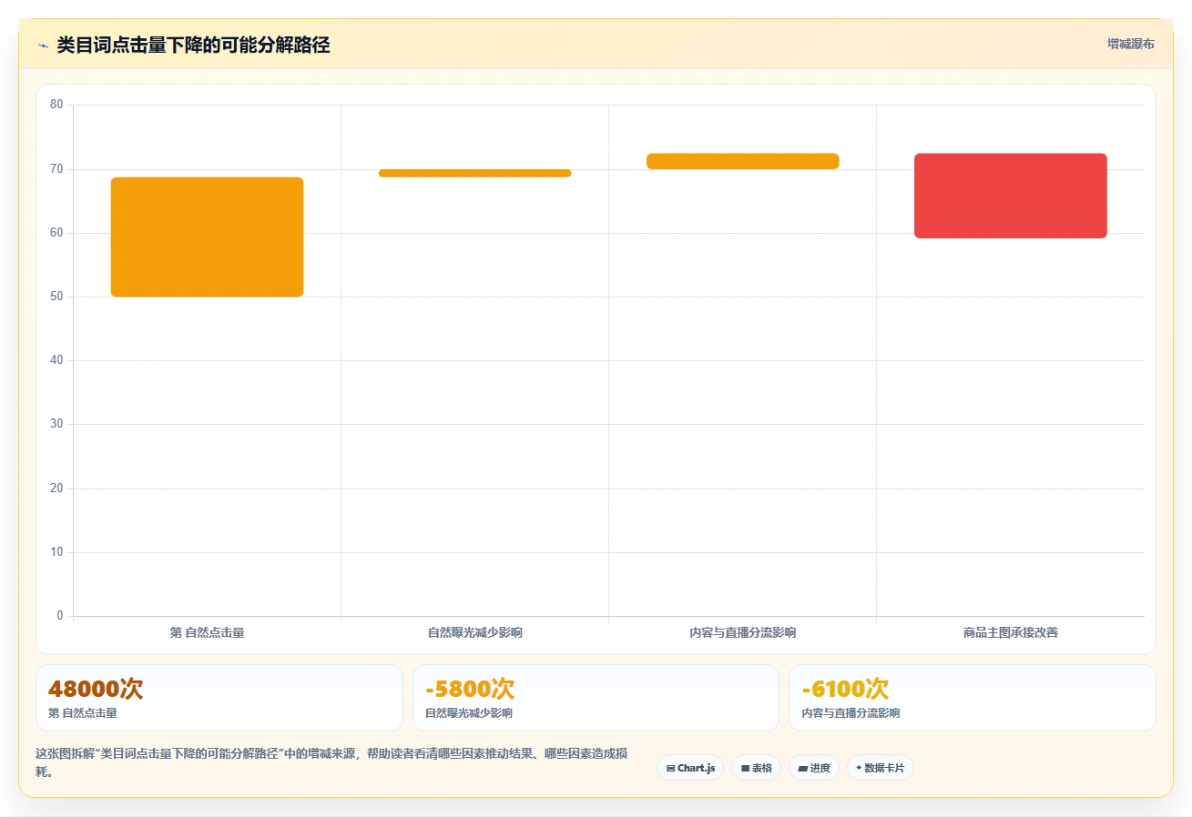This screenshot has height=817, width=1192.
Task: Select the 表格 tag chip
Action: coord(756,768)
